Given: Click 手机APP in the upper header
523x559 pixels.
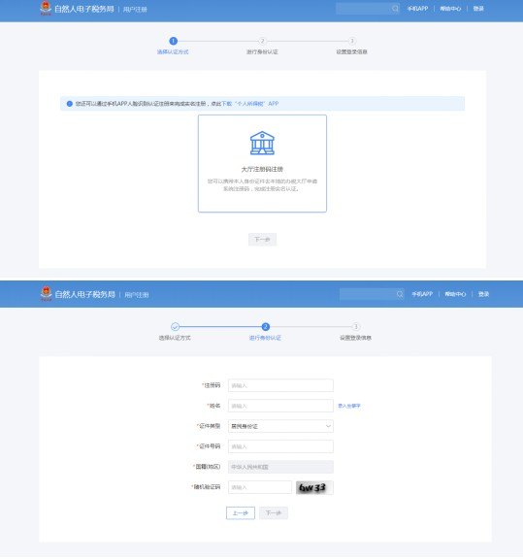Looking at the screenshot, I should click(417, 9).
